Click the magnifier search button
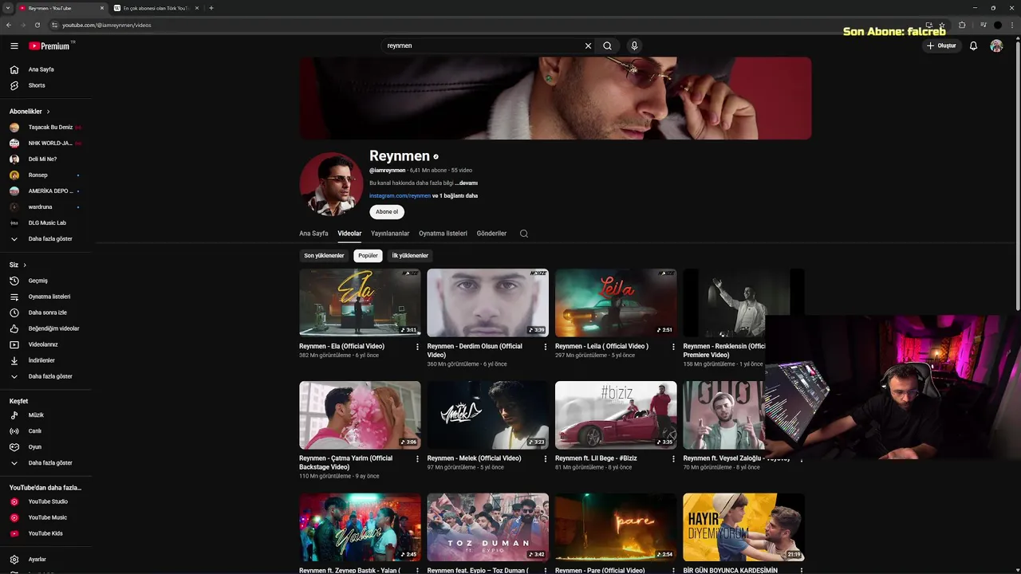The image size is (1021, 574). (x=607, y=46)
